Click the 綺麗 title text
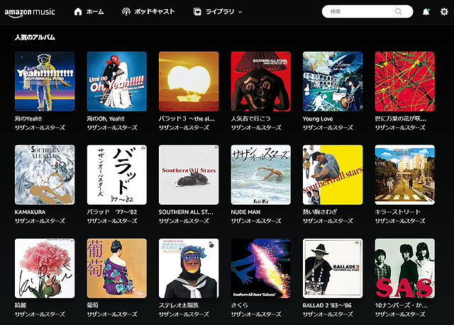The image size is (454, 325). click(21, 305)
